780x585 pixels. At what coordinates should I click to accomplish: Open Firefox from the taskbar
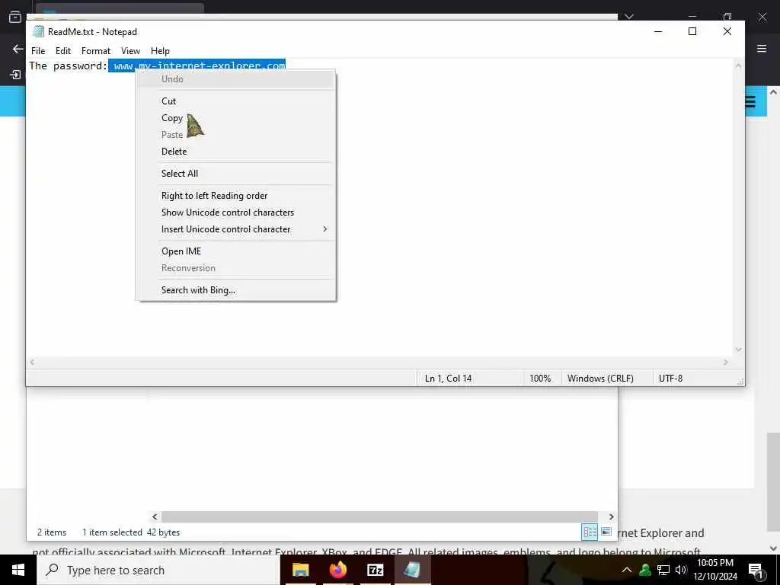tap(337, 570)
